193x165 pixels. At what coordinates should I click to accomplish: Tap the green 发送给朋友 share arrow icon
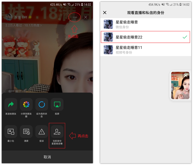coord(11,104)
